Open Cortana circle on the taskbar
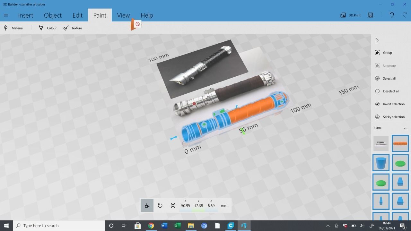411x231 pixels. (x=111, y=226)
